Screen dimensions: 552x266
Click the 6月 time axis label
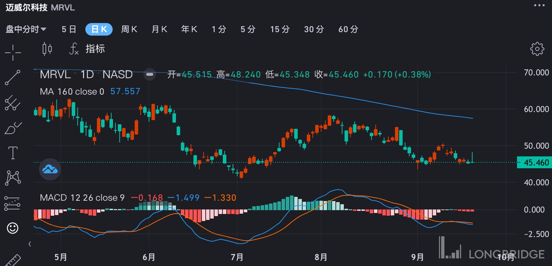(149, 257)
